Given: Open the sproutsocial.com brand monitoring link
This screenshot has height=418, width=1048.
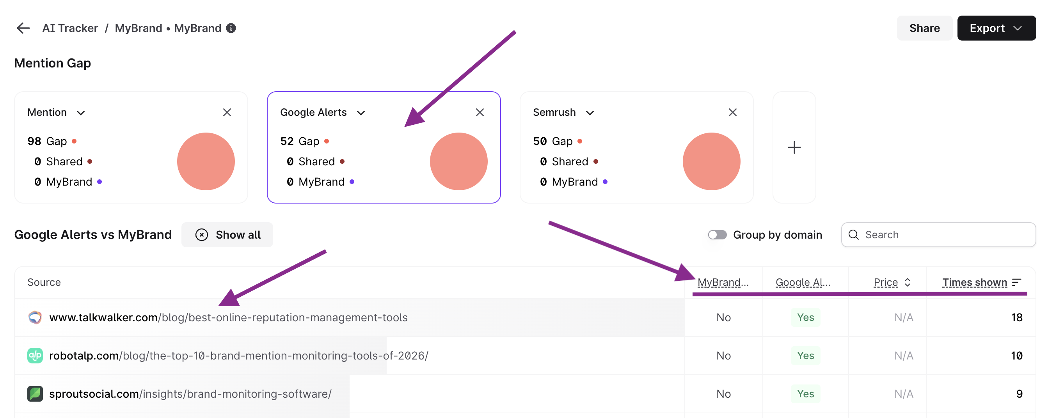Looking at the screenshot, I should point(190,393).
